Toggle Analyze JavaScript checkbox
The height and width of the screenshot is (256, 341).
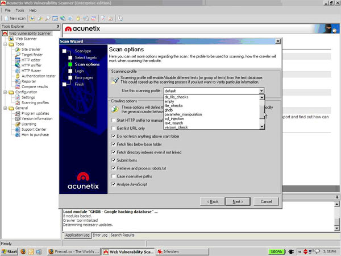(113, 184)
